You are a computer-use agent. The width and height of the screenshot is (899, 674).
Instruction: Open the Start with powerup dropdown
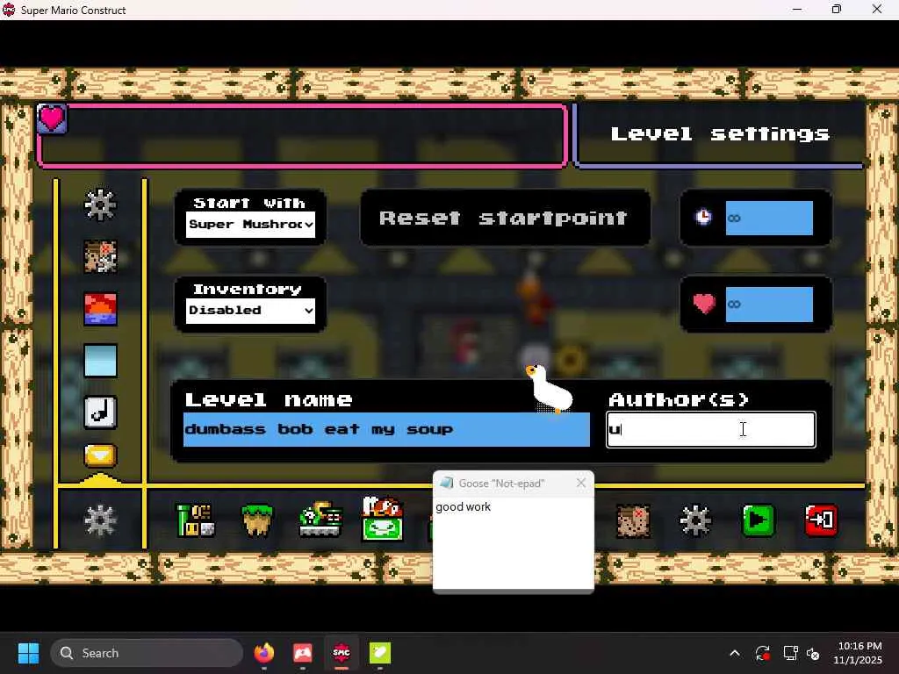pos(250,224)
